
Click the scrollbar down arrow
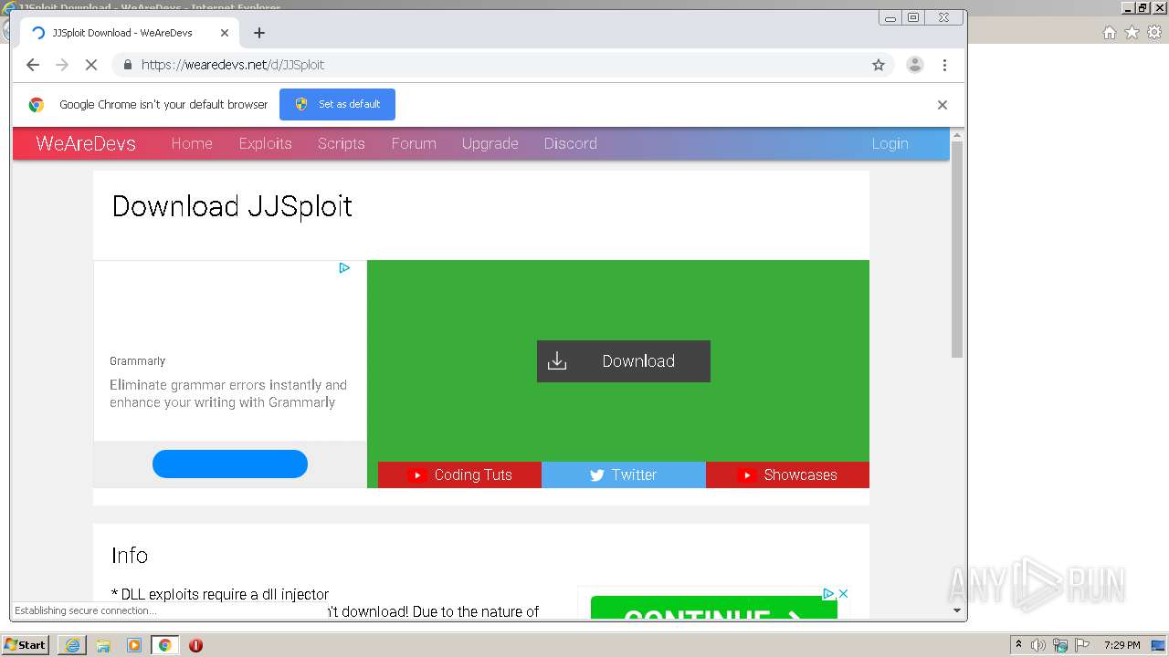tap(957, 610)
